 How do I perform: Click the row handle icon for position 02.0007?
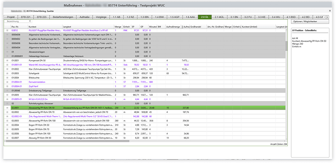coord(7,138)
